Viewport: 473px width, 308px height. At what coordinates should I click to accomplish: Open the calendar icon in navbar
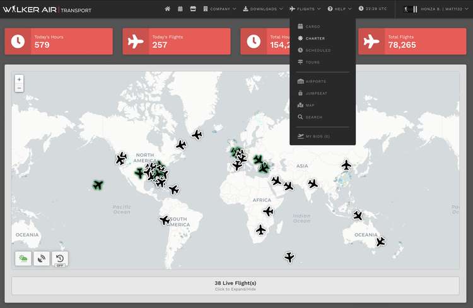click(x=180, y=9)
